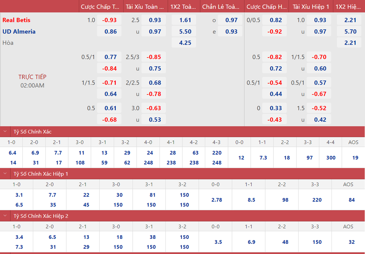The image size is (365, 254).
Task: Bet on second-half AOS odds 32
Action: click(x=351, y=242)
